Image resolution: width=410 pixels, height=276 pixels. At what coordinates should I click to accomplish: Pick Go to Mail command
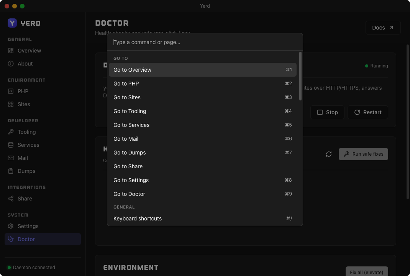(x=203, y=139)
